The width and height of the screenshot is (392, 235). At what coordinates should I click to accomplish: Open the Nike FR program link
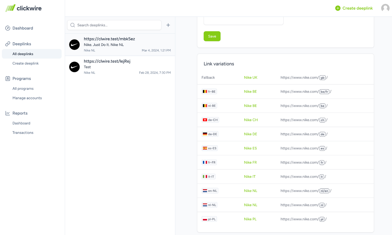pos(250,162)
